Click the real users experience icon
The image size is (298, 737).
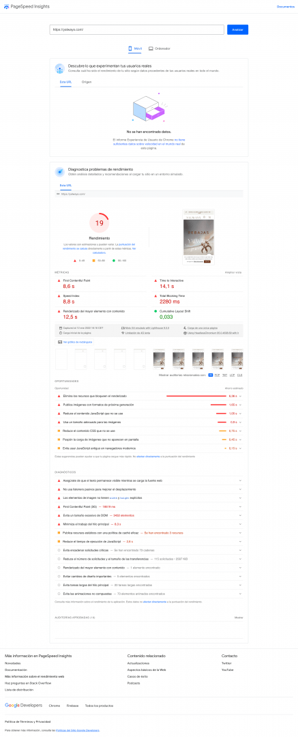pos(59,69)
